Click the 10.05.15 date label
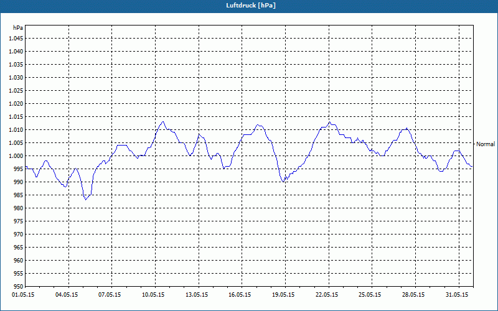 153,295
